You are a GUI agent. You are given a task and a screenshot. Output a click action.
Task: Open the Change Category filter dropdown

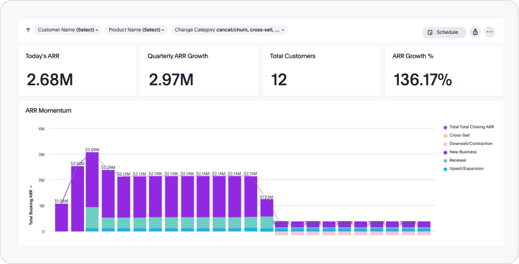(x=229, y=30)
